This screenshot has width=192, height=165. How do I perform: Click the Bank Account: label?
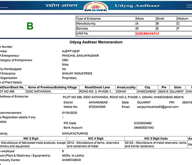[x=73, y=127]
